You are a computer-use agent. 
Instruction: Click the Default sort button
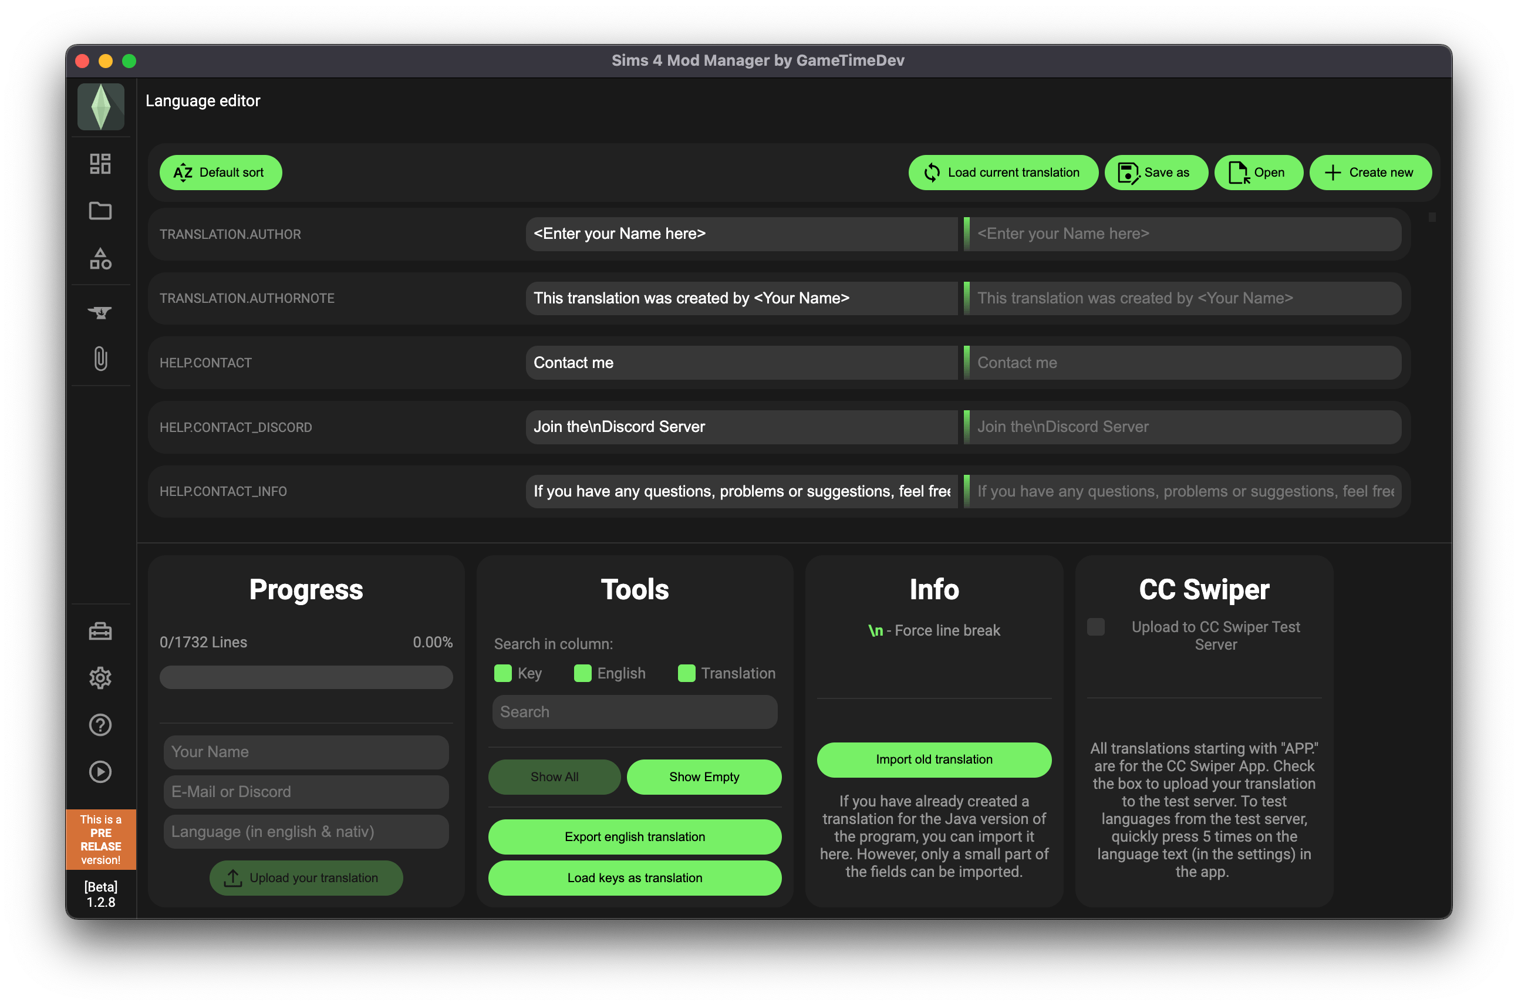pyautogui.click(x=221, y=173)
